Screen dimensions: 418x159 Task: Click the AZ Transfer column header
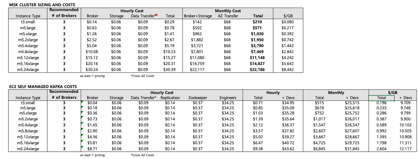click(227, 16)
